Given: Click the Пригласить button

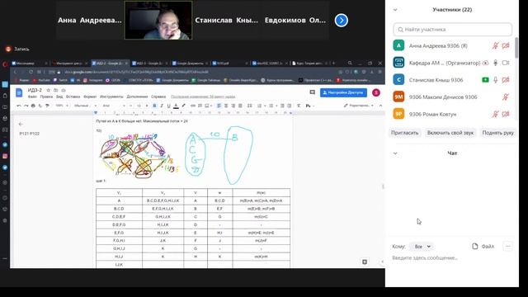Looking at the screenshot, I should click(405, 133).
